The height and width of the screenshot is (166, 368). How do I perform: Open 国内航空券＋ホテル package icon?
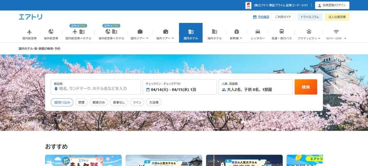coord(78,31)
